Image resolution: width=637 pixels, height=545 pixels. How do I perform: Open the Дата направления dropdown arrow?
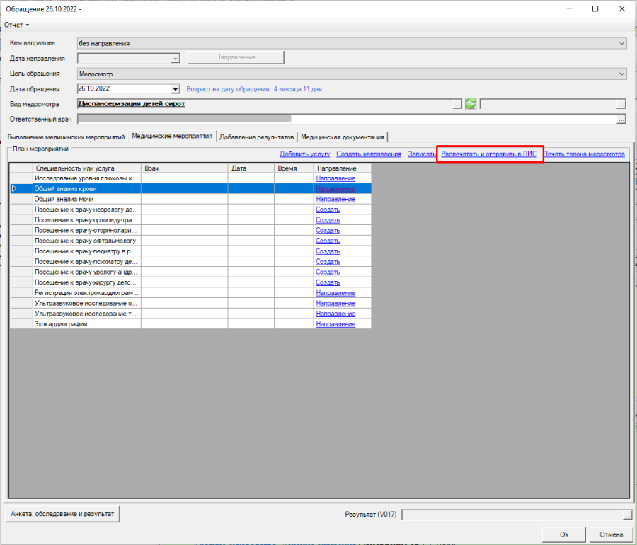175,59
